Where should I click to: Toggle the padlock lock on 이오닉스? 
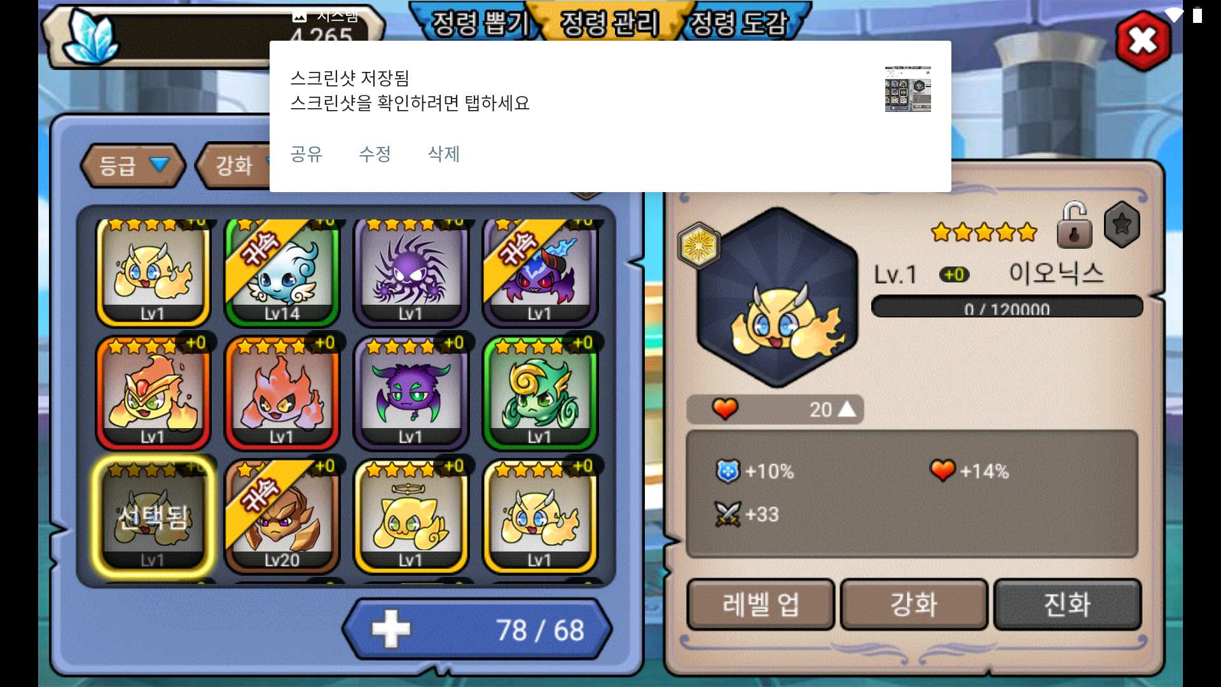tap(1074, 225)
